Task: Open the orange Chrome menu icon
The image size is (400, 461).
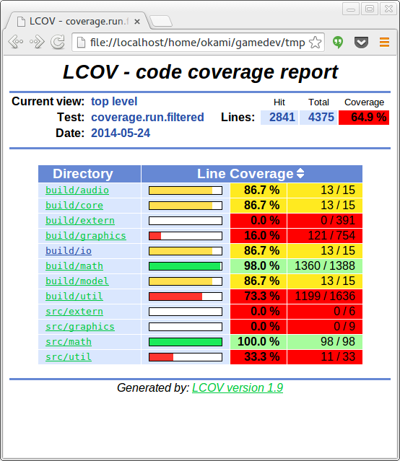Action: [x=384, y=43]
